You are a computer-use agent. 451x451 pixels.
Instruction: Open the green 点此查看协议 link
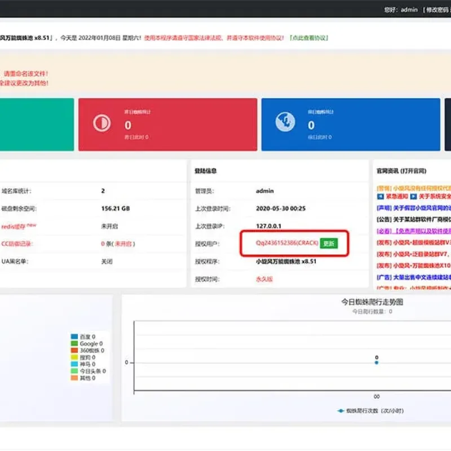pyautogui.click(x=308, y=38)
